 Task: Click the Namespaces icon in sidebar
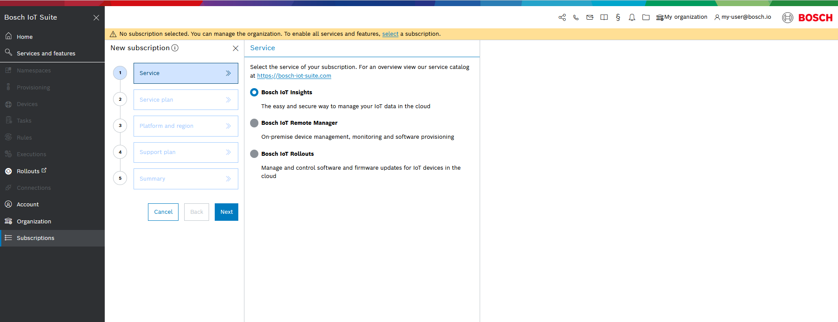click(x=8, y=70)
